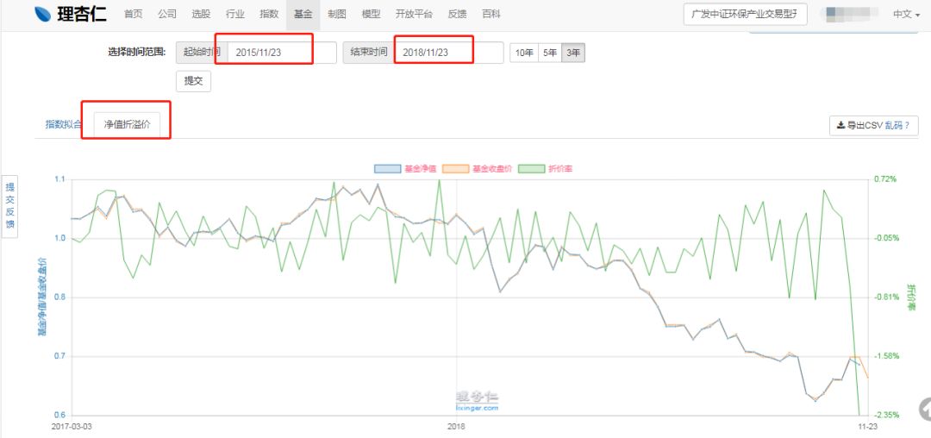Click the -2.35% right axis value
The image size is (931, 438).
click(x=886, y=415)
